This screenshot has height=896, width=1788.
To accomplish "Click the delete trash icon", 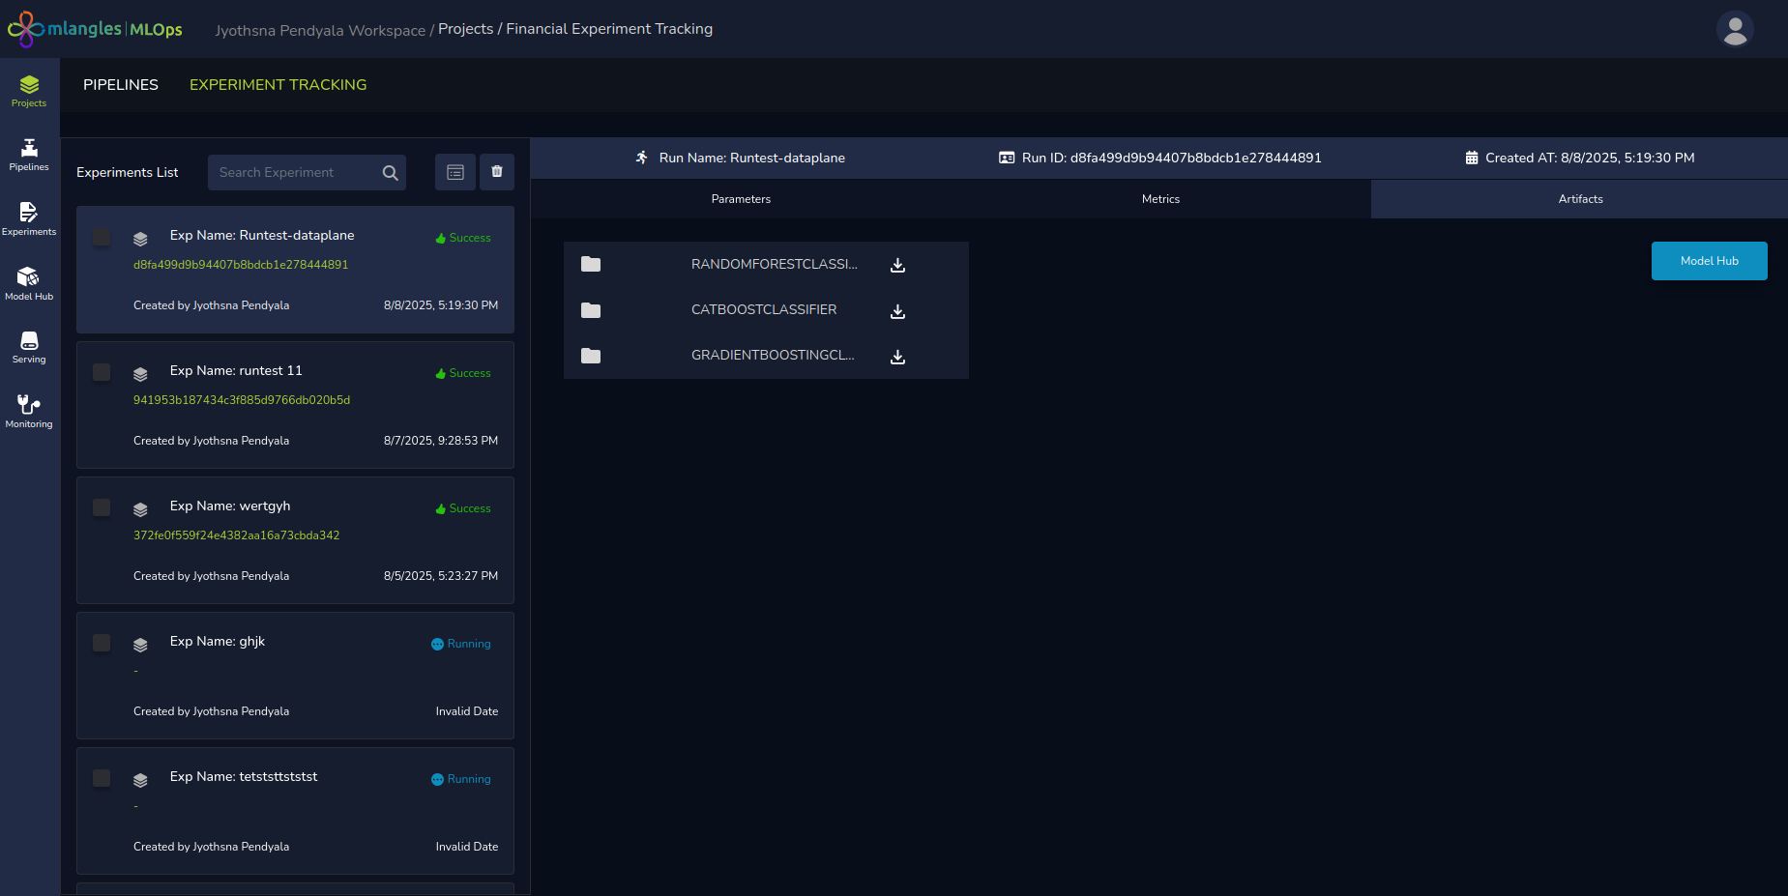I will [x=497, y=172].
